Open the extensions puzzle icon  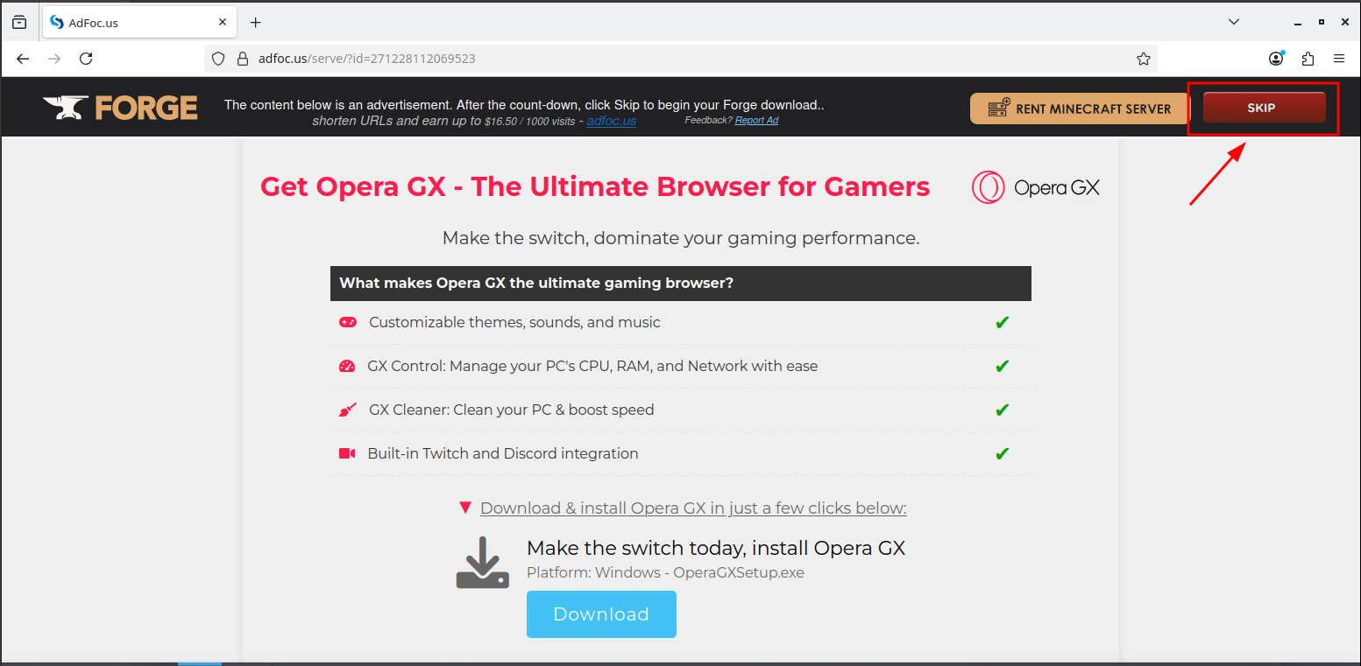(x=1308, y=59)
